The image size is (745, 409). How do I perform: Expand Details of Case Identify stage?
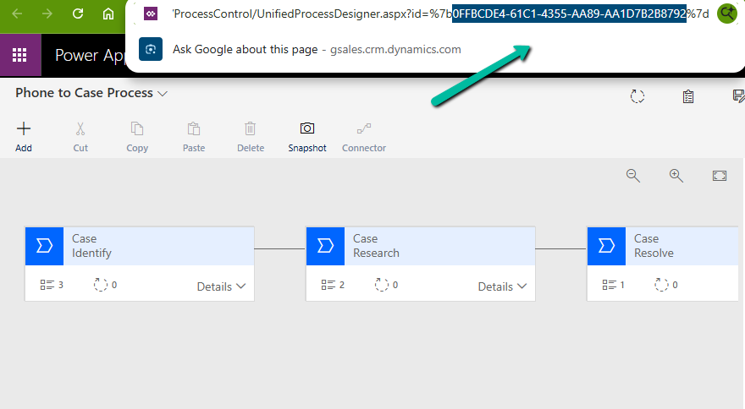point(222,286)
